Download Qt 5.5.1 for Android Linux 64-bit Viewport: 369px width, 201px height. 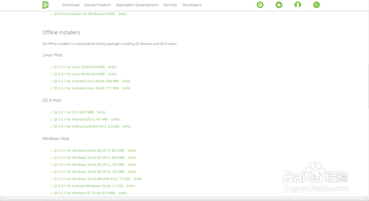point(86,81)
